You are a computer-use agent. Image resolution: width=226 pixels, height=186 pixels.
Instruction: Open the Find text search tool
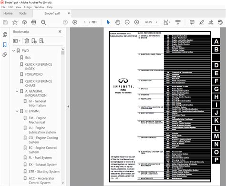point(43,22)
